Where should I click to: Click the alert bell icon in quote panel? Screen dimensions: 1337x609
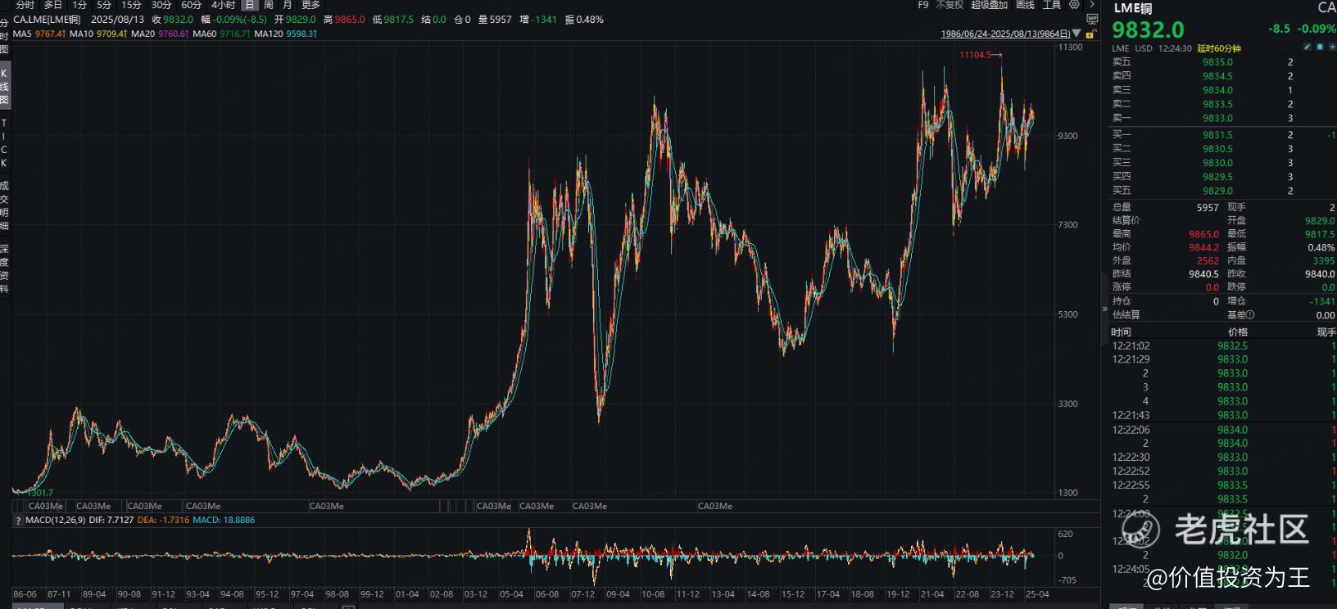click(1320, 47)
